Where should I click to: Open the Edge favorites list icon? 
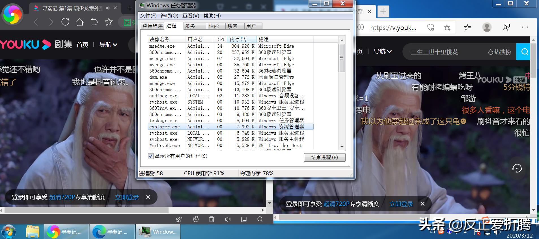467,27
